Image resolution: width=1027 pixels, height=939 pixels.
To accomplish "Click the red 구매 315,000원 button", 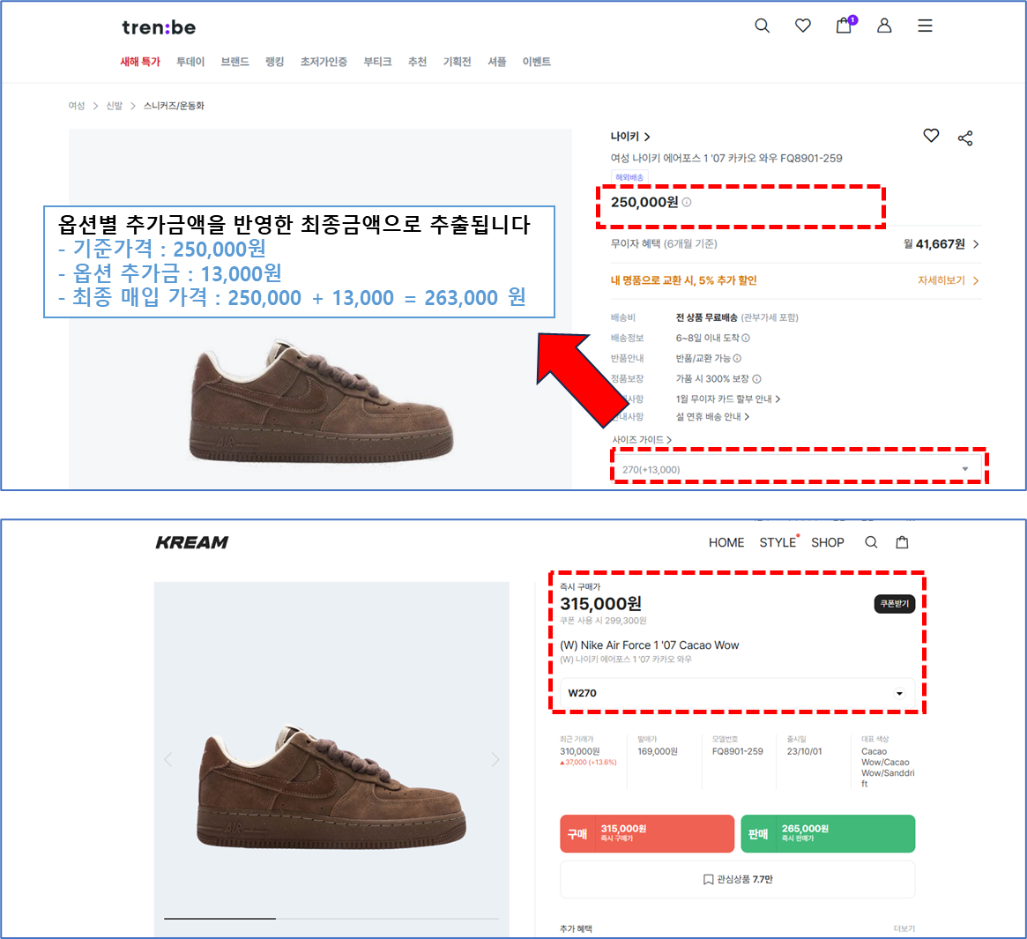I will pos(647,833).
